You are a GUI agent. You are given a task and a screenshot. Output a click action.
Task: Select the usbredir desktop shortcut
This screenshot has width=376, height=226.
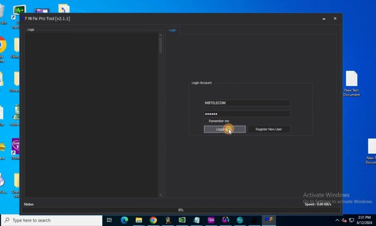(x=15, y=115)
